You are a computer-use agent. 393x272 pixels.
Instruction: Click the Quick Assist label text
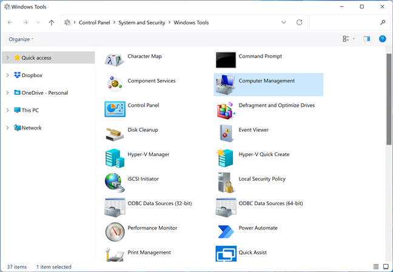pos(253,253)
